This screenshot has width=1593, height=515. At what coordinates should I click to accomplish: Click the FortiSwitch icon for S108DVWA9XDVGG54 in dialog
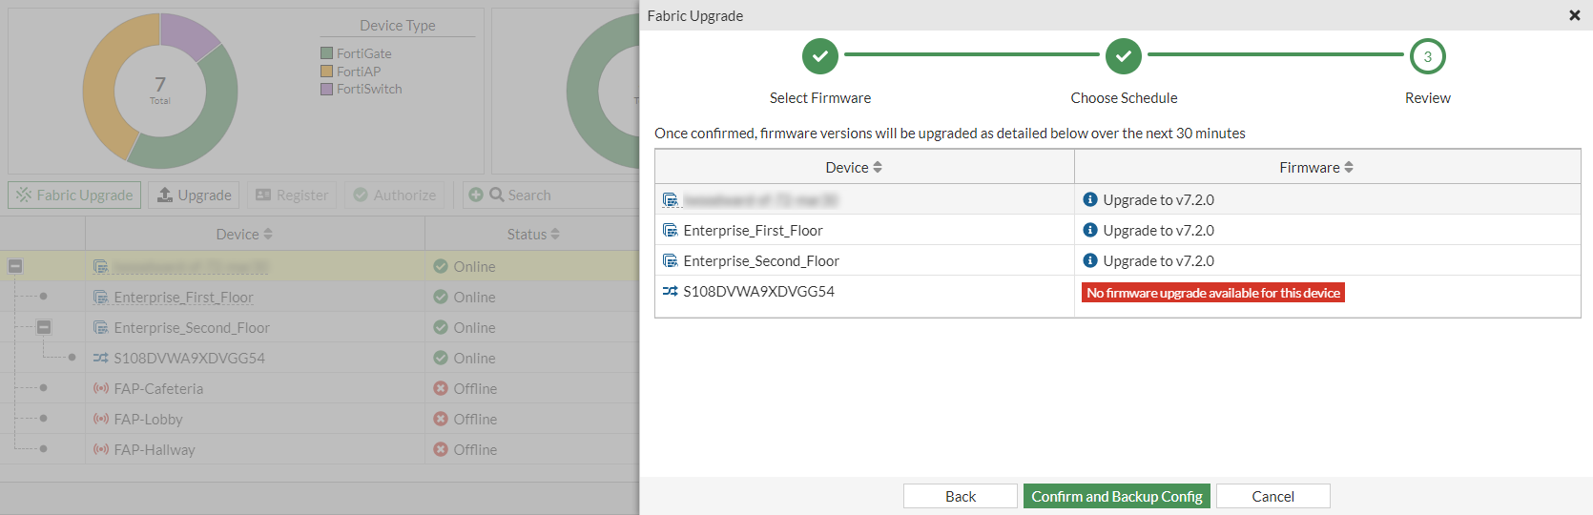pyautogui.click(x=671, y=291)
